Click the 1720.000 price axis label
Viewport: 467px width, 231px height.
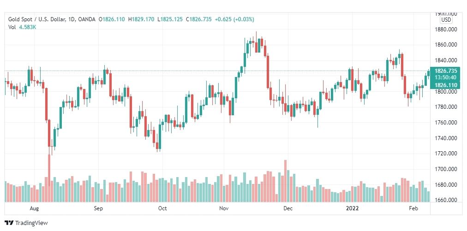click(x=446, y=154)
